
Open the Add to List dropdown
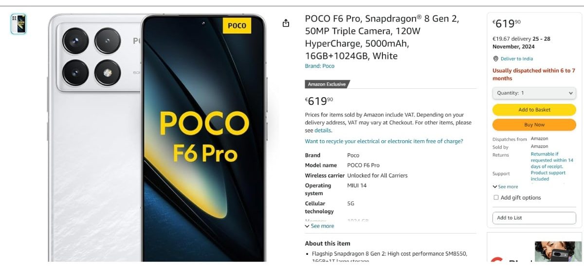pyautogui.click(x=534, y=218)
